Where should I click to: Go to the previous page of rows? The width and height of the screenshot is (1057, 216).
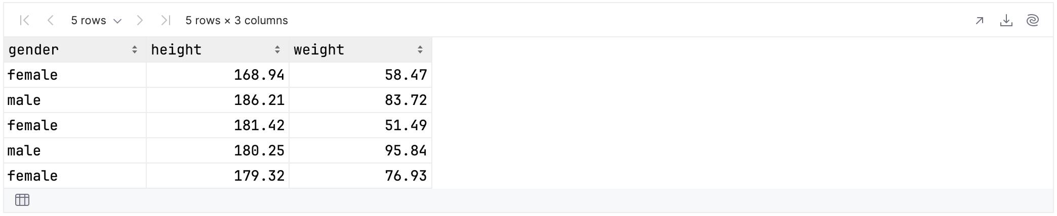click(50, 20)
